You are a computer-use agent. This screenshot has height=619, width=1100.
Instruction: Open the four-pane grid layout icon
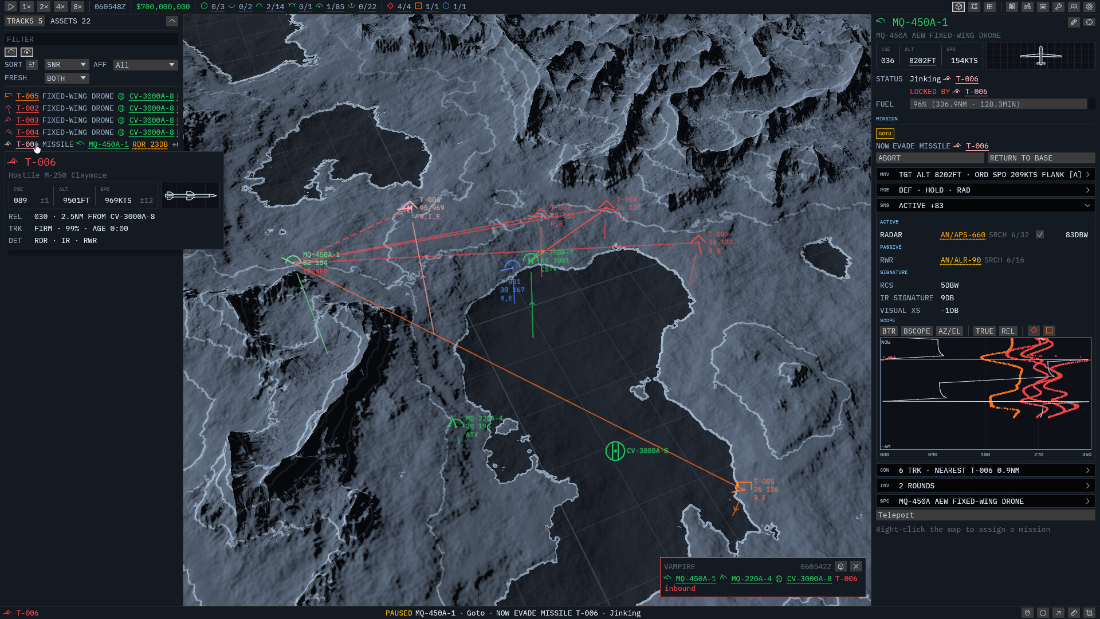tap(989, 7)
